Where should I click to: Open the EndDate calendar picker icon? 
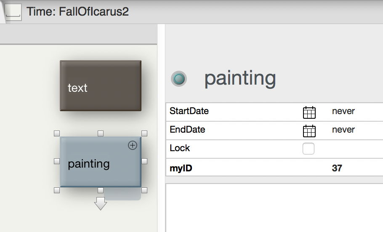309,131
